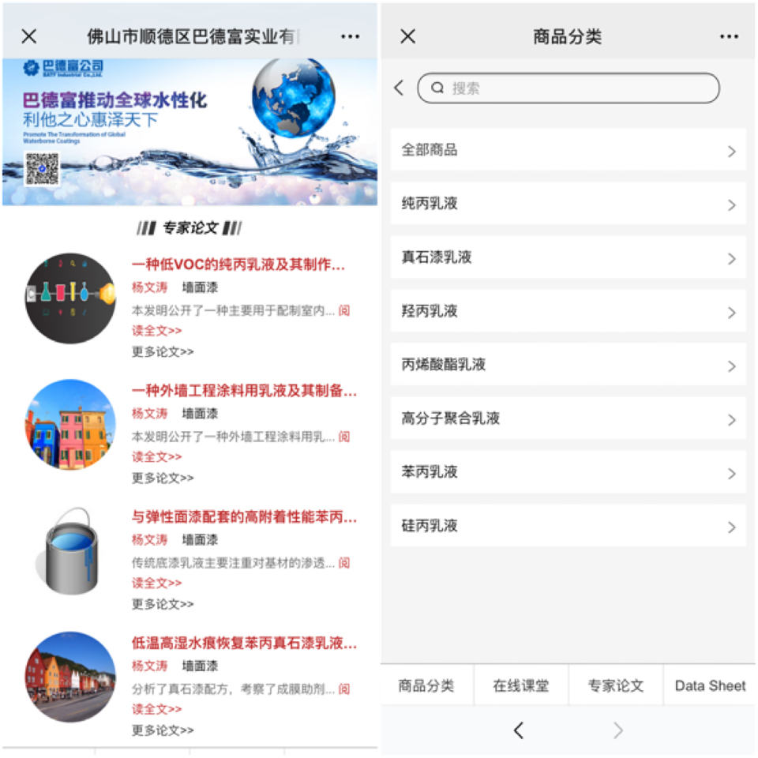Click the 墙面漆 tag on the 低温高湿 article
This screenshot has width=758, height=758.
200,666
